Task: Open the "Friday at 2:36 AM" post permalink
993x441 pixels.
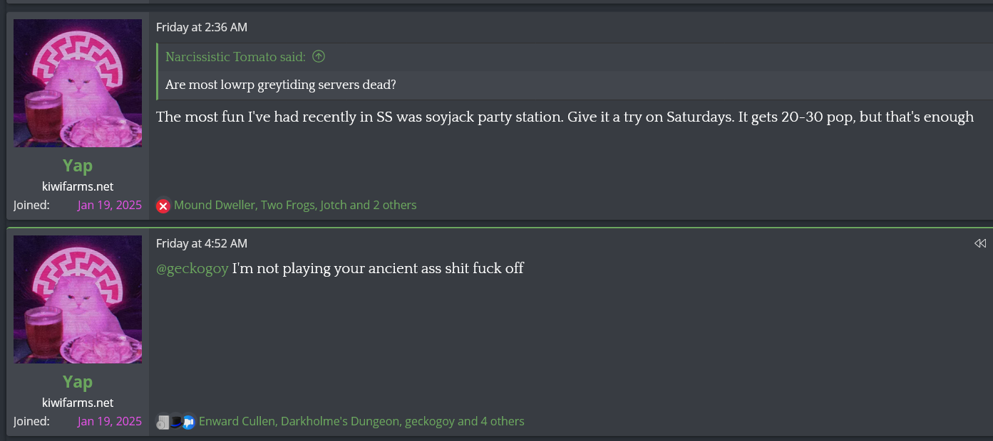Action: coord(202,27)
